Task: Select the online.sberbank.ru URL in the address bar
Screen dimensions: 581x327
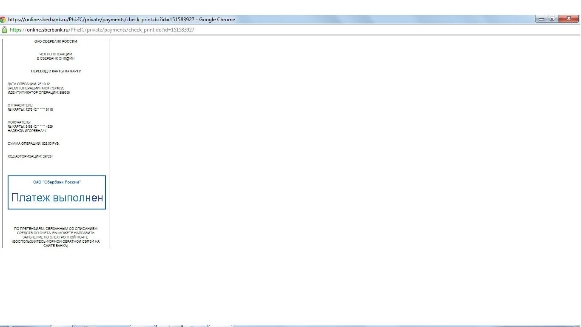Action: coord(102,30)
